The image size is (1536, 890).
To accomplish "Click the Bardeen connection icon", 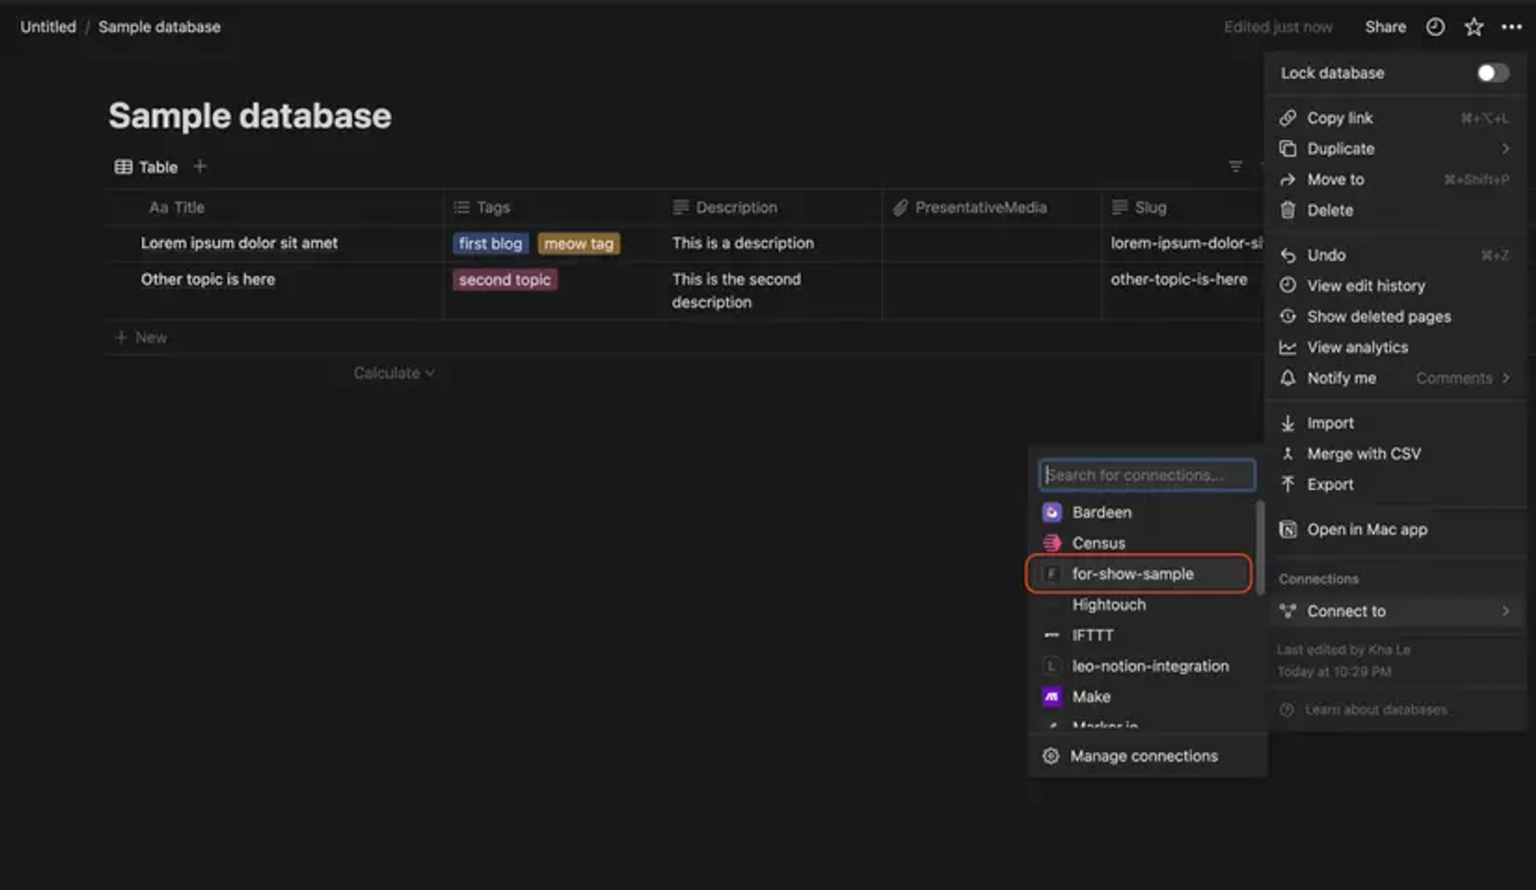I will pyautogui.click(x=1051, y=511).
